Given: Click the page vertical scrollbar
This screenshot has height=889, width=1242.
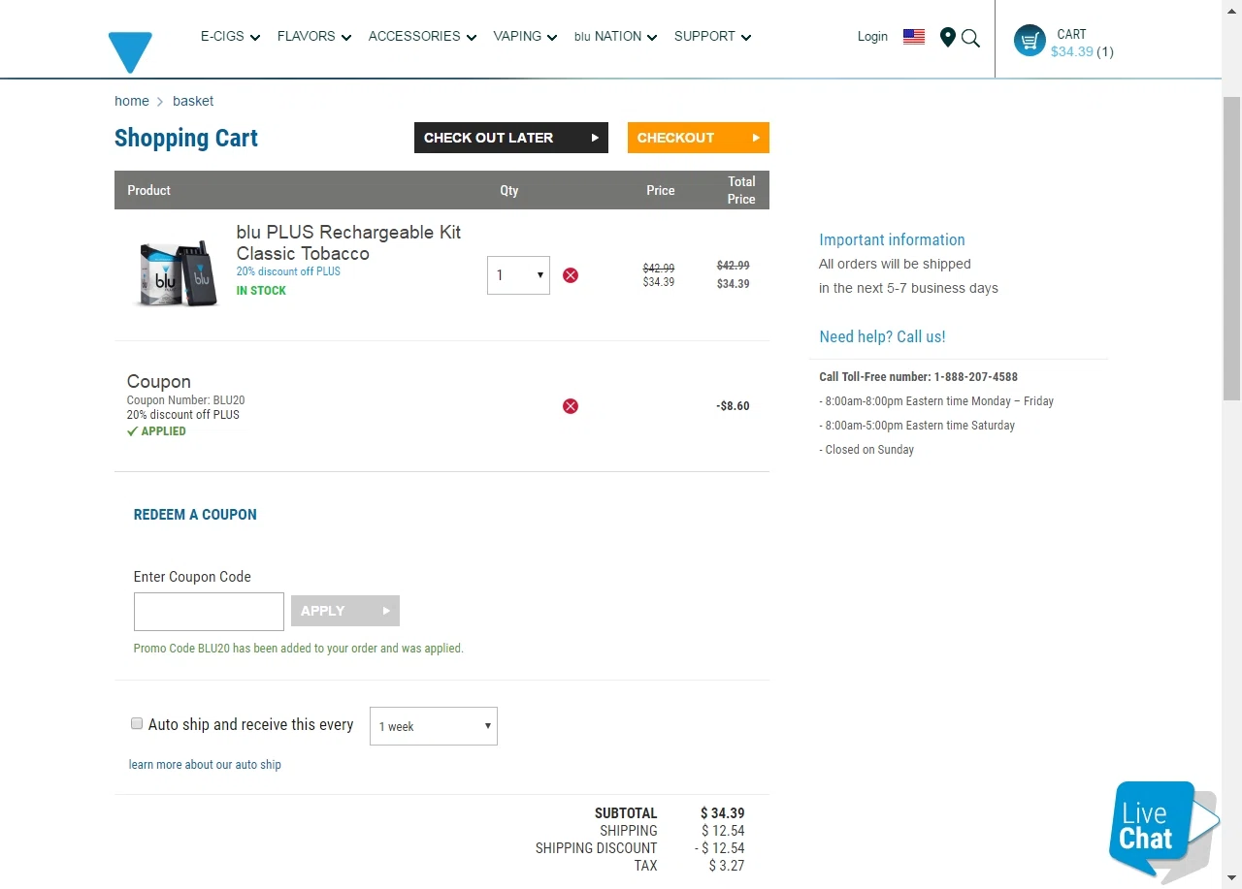Looking at the screenshot, I should click(x=1231, y=248).
